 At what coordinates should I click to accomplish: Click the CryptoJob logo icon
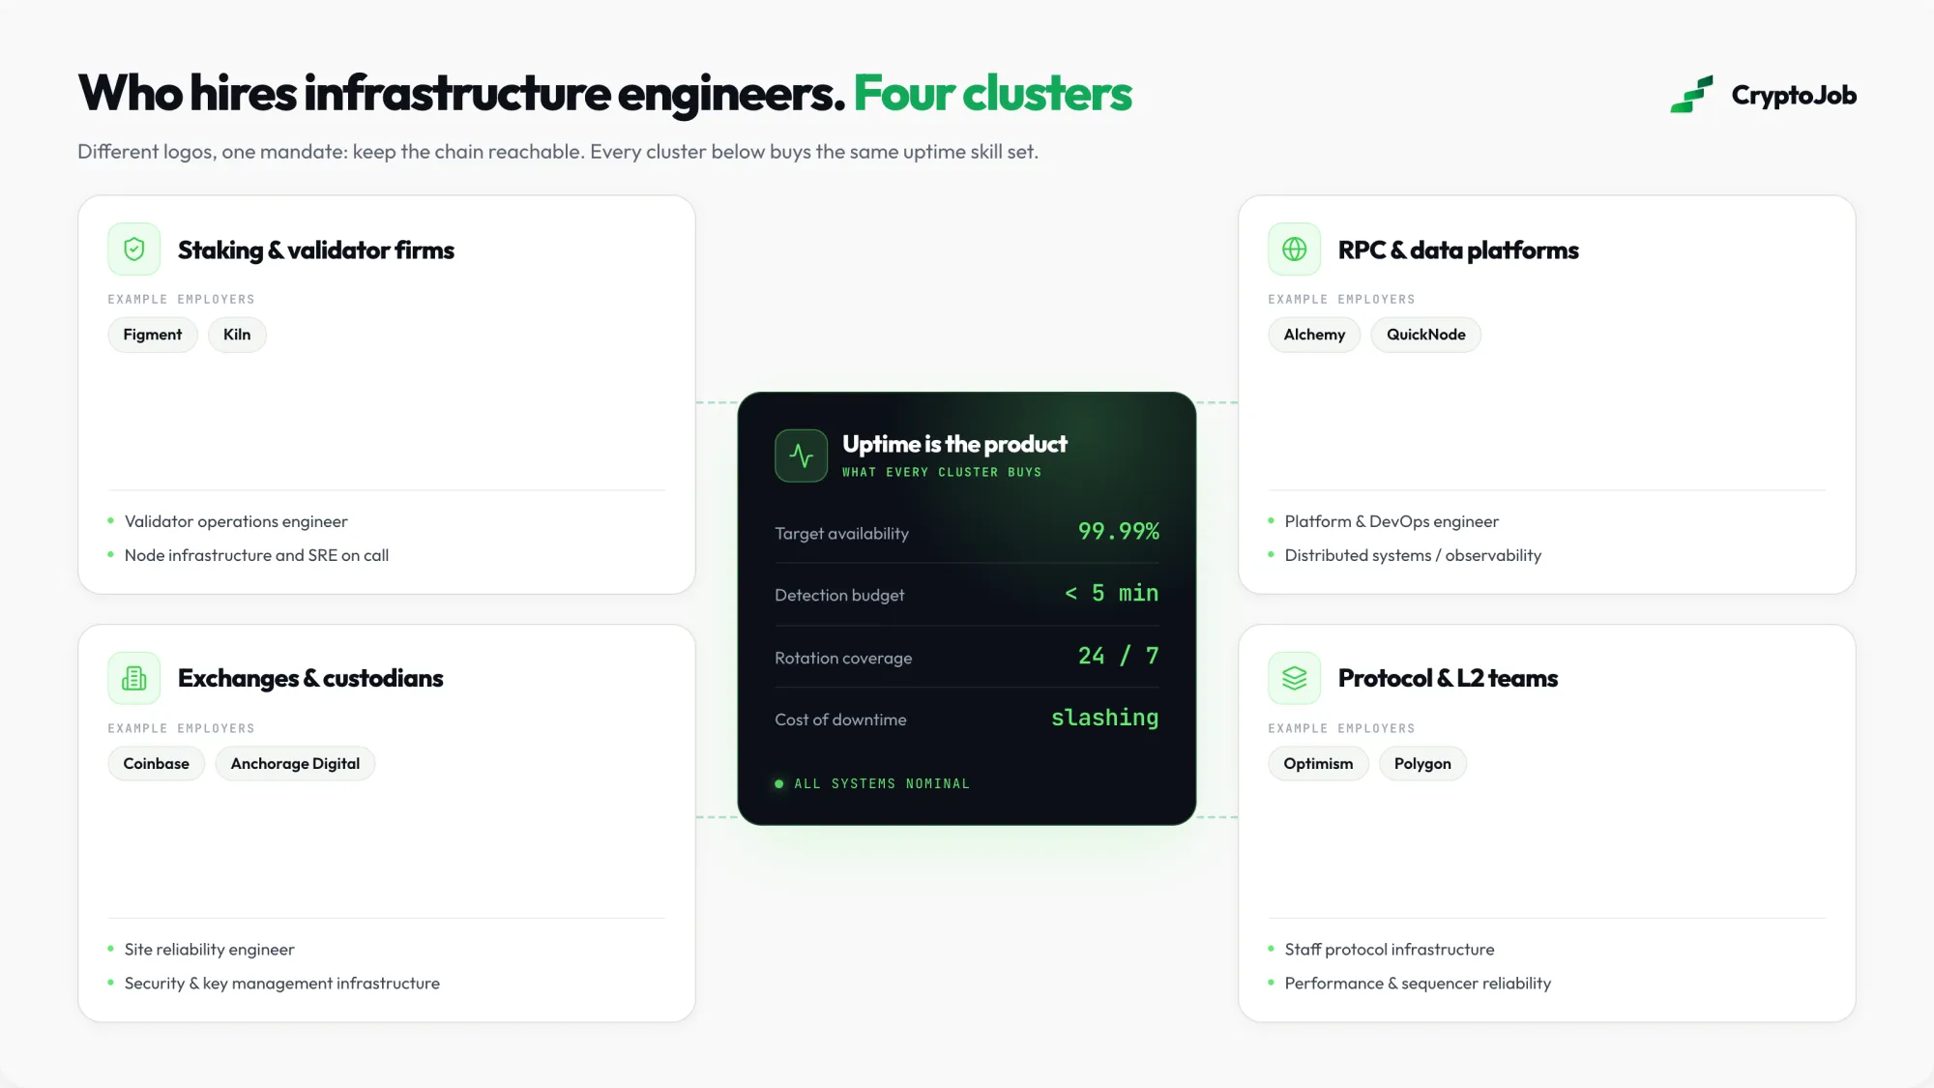pyautogui.click(x=1691, y=95)
